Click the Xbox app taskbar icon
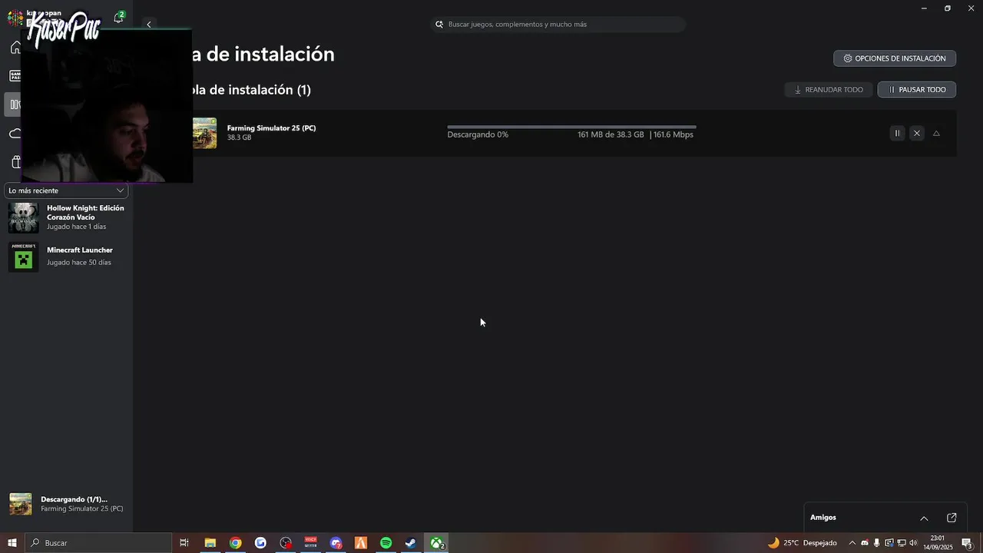 pos(436,543)
